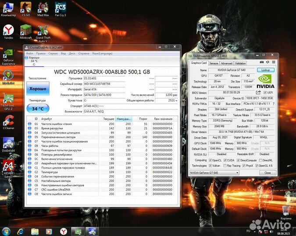Switch to the Advanced tab in GPU-Z
This screenshot has height=236, width=296.
227,63
